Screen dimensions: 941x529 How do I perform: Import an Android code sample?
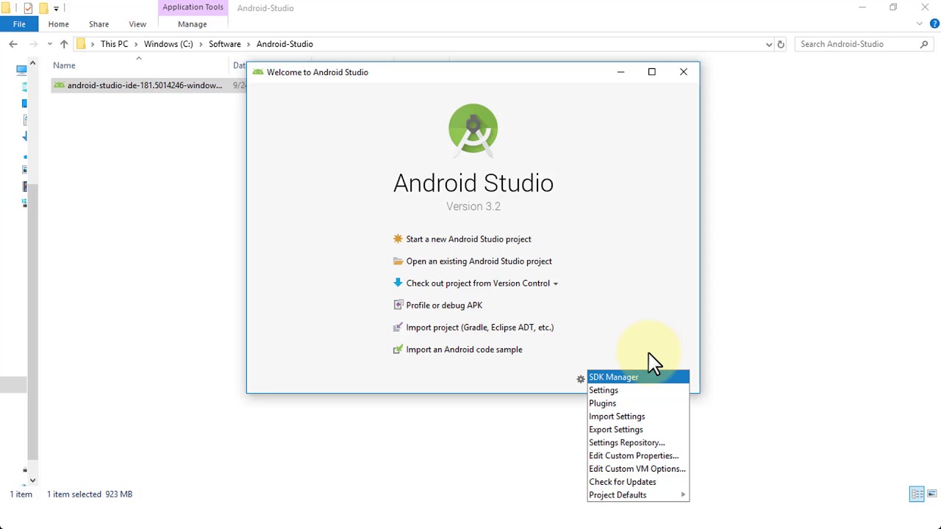point(464,349)
